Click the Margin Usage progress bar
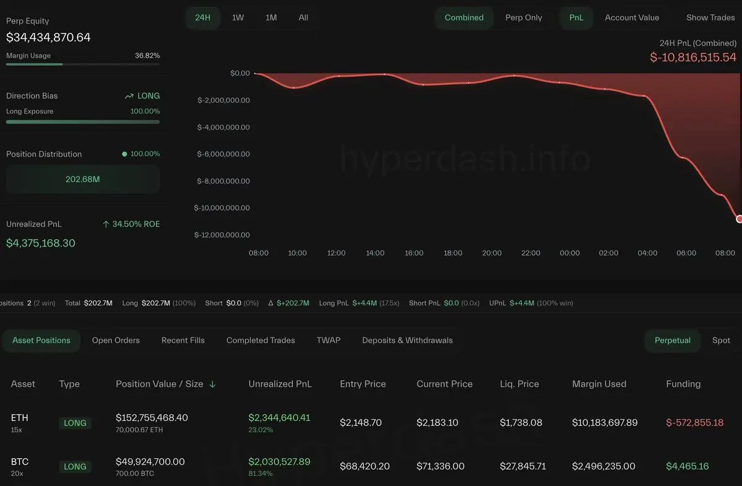The image size is (742, 486). [x=83, y=64]
